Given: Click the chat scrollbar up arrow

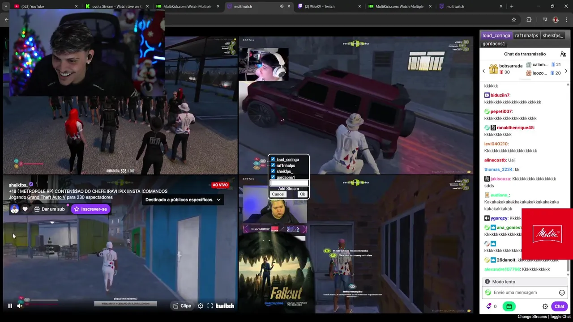Looking at the screenshot, I should (568, 85).
